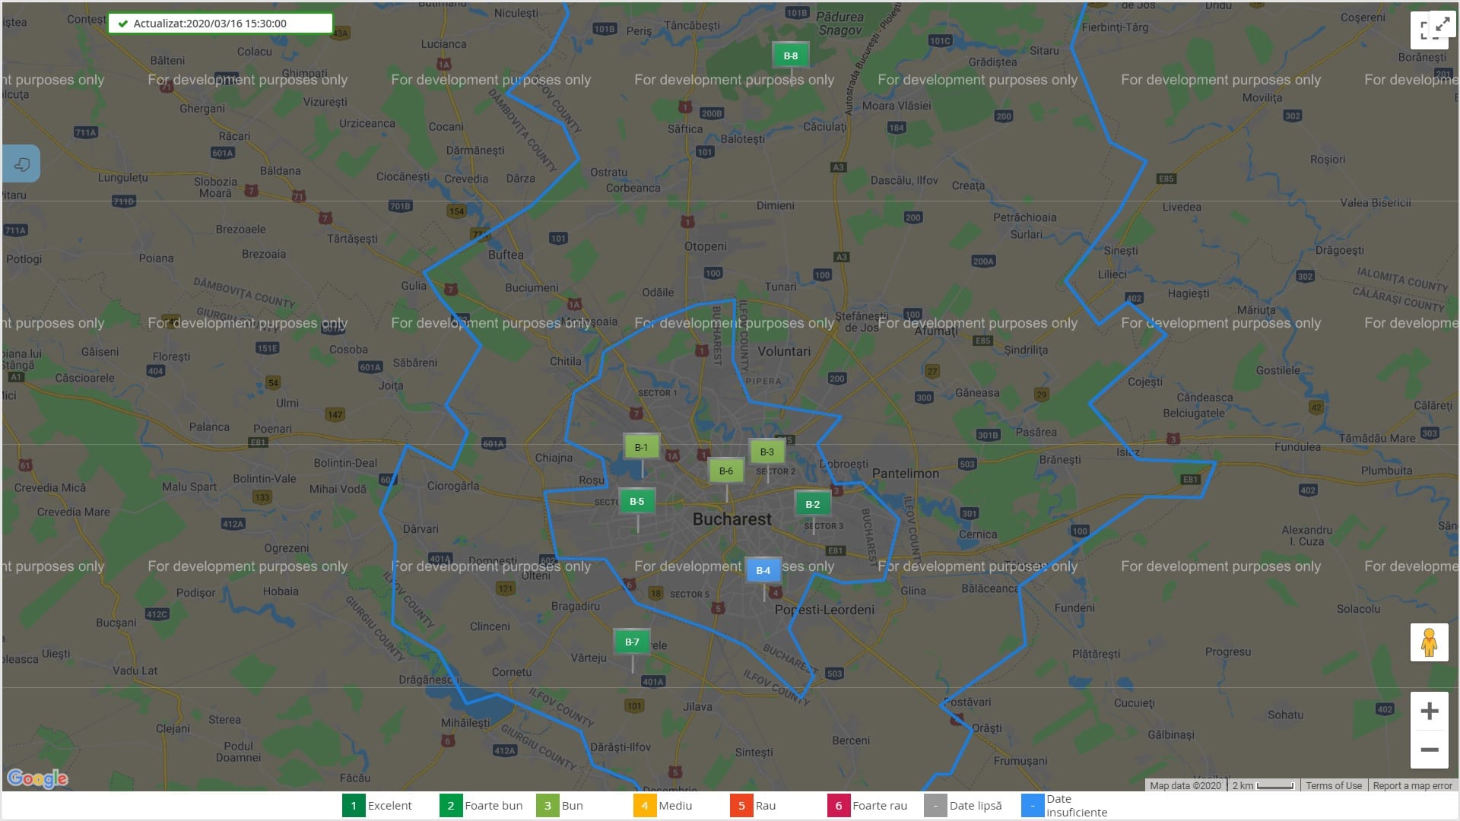Click the Rau legend swatch number 5
1460x821 pixels.
[741, 806]
